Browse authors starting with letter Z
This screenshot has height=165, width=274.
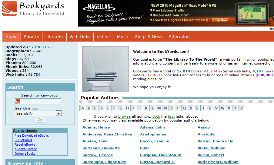(x=242, y=108)
